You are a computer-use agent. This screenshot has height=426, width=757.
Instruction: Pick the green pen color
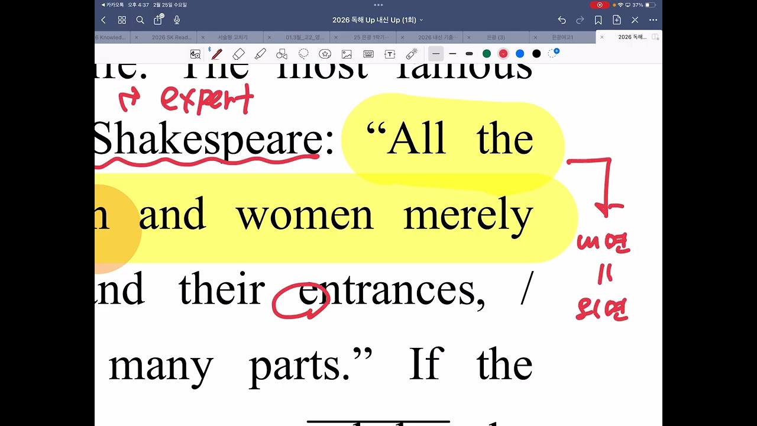click(487, 54)
